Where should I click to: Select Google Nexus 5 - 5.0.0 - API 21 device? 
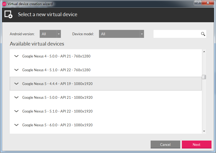pyautogui.click(x=106, y=97)
